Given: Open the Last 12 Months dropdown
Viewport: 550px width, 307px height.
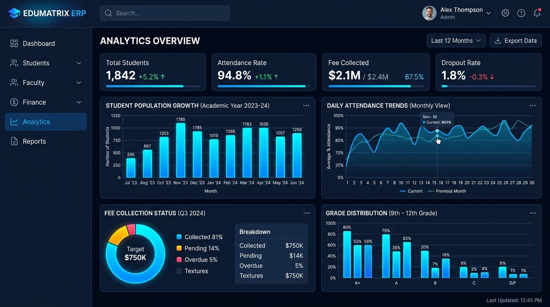Looking at the screenshot, I should pos(456,40).
